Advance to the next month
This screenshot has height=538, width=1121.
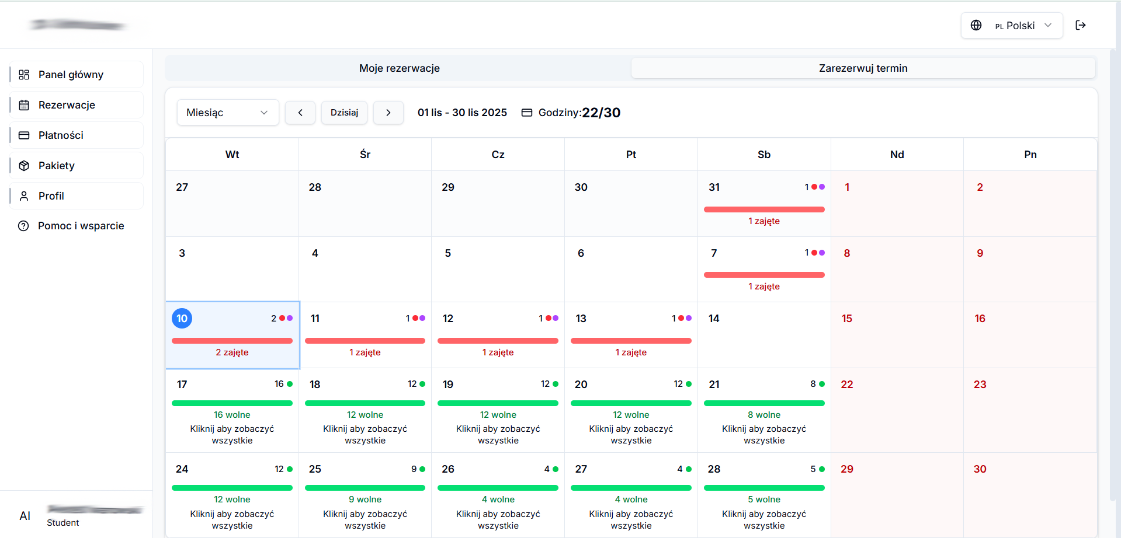[x=388, y=113]
